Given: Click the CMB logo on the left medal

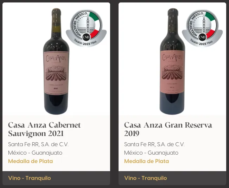Looking at the screenshot, I should click(86, 37).
